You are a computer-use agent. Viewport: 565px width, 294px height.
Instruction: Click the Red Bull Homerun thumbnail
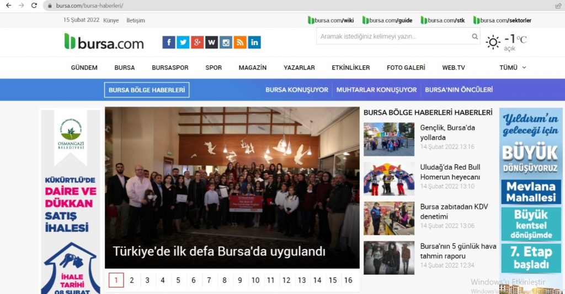[x=389, y=179]
